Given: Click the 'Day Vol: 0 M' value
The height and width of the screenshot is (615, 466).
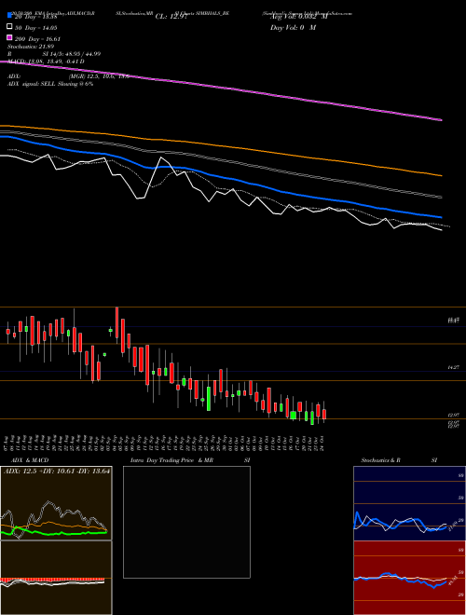Looking at the screenshot, I should point(293,27).
